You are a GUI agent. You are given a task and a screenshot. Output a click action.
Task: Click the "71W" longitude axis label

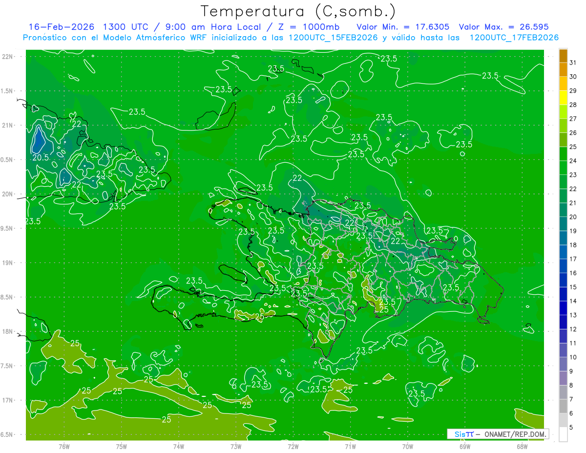point(350,446)
